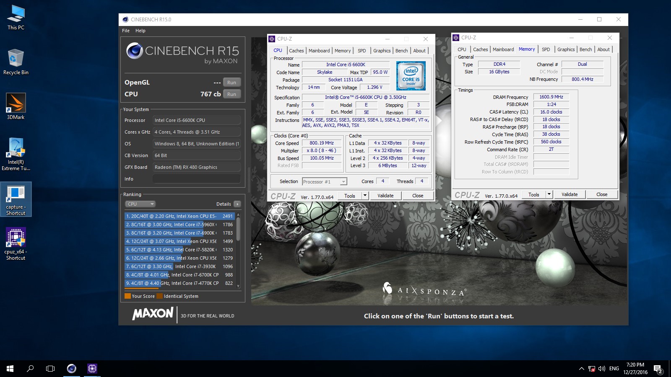
Task: Click Tools button in left CPU-Z
Action: (350, 196)
